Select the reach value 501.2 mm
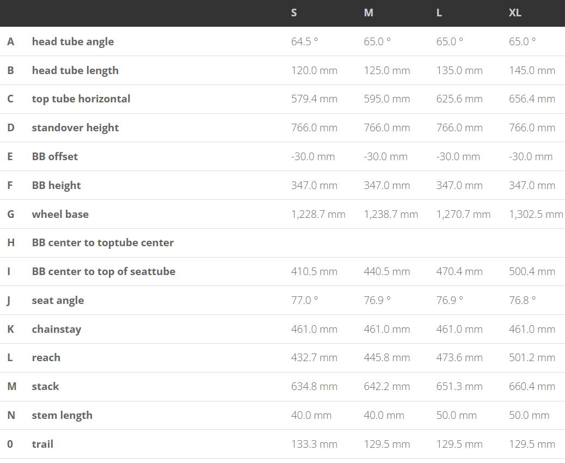This screenshot has height=463, width=565. click(x=532, y=357)
